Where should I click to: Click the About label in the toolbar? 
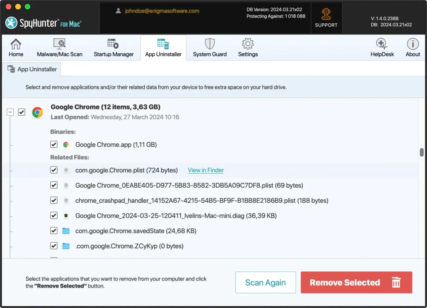pos(413,55)
